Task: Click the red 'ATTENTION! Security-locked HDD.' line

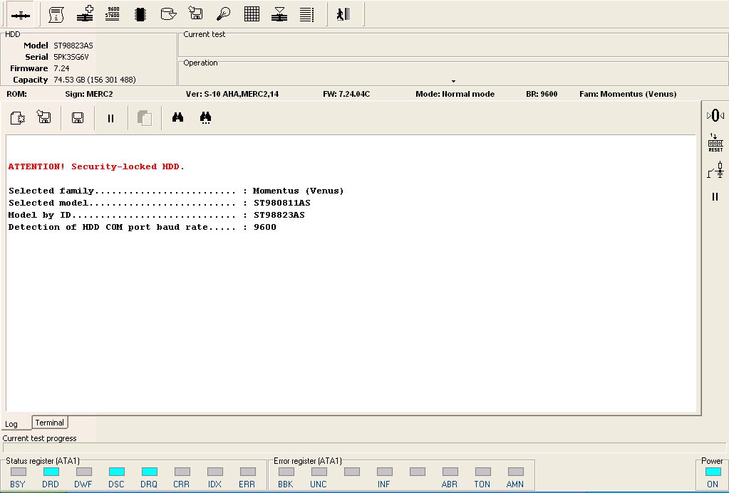Action: click(96, 166)
